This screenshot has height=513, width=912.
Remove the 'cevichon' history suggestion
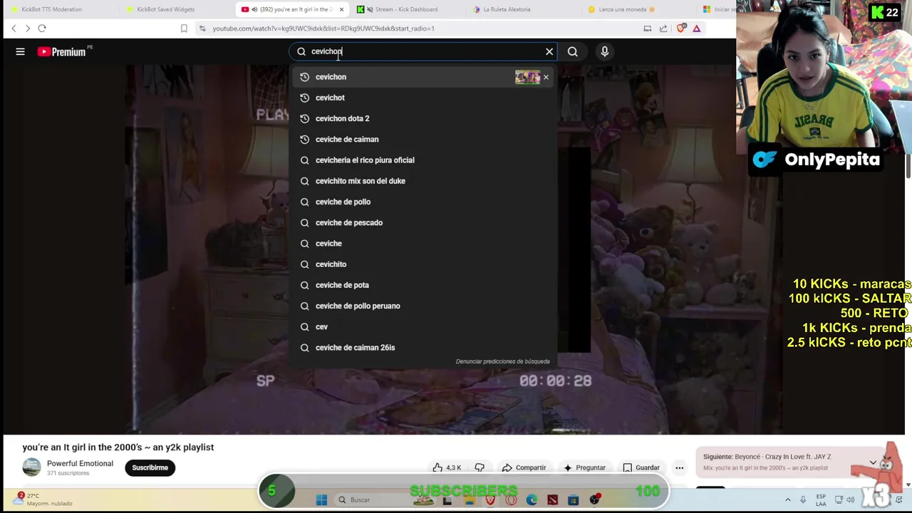[x=546, y=77]
